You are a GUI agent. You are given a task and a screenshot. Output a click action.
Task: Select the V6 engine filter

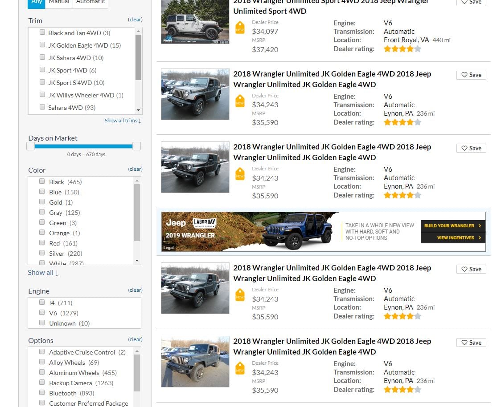(42, 312)
